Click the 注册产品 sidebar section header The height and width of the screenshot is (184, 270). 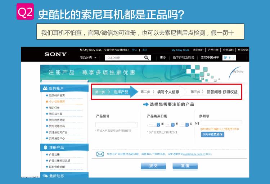(64, 148)
